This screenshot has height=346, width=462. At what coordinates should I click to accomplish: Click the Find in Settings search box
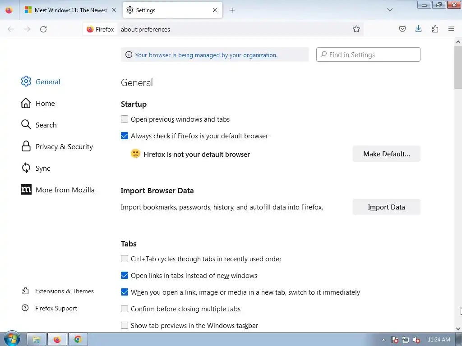368,55
